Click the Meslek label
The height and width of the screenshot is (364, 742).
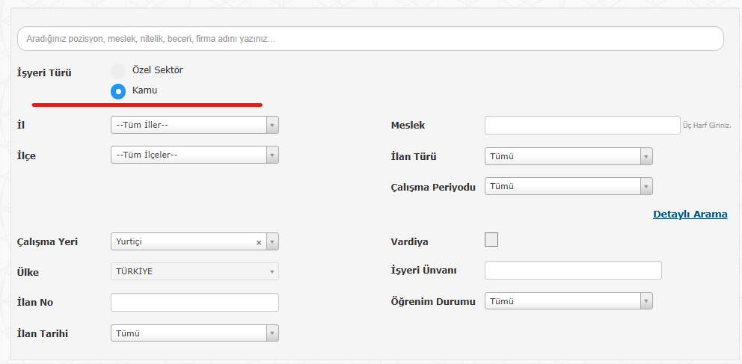(x=408, y=126)
